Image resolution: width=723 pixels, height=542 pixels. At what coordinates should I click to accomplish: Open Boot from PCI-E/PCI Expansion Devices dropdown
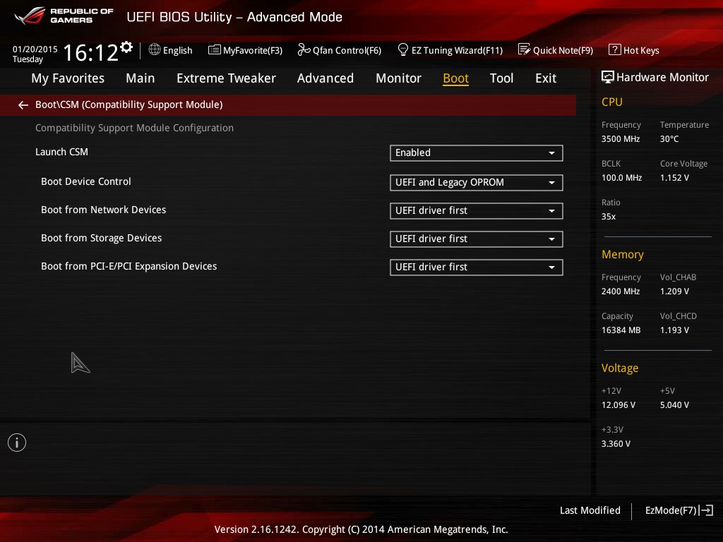pos(476,267)
